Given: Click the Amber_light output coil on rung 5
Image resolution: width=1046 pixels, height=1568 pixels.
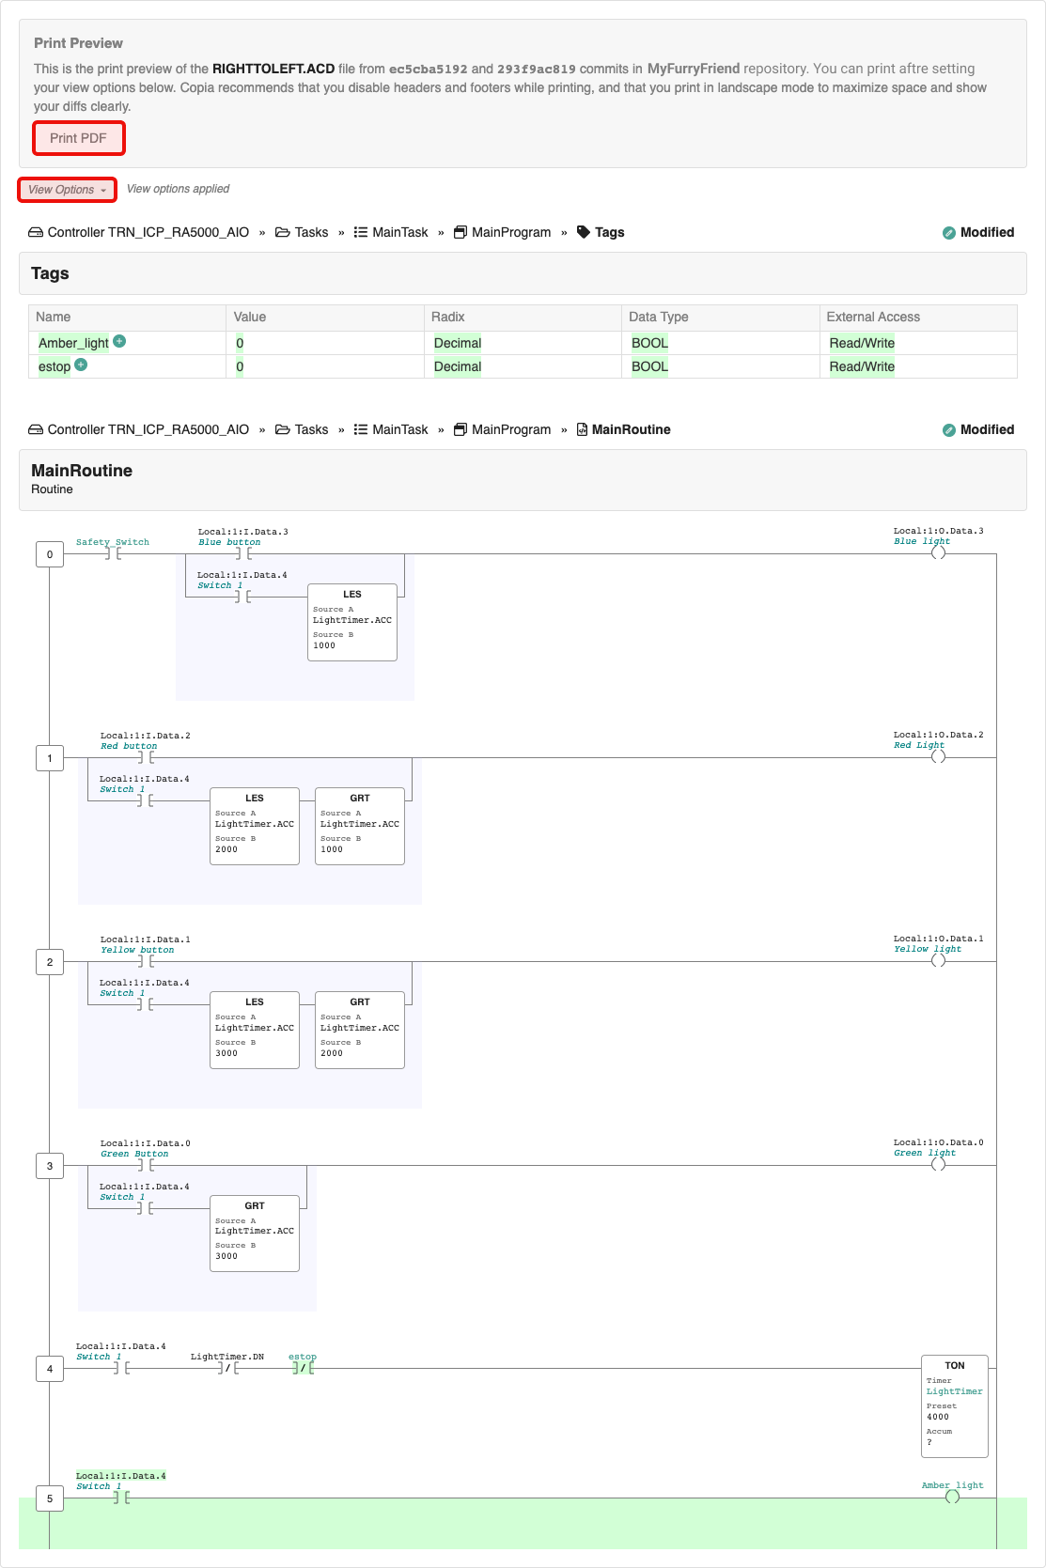Looking at the screenshot, I should pos(952,1497).
